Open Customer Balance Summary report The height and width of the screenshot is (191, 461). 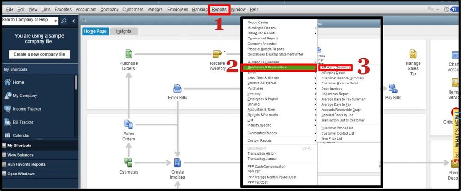pyautogui.click(x=342, y=78)
